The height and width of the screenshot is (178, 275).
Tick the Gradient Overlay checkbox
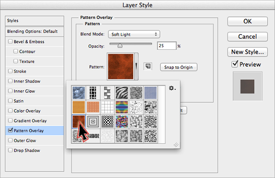point(10,121)
